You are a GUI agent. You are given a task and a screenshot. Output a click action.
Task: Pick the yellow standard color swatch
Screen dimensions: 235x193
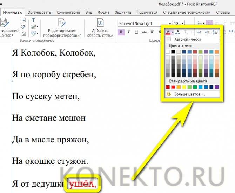click(184, 87)
